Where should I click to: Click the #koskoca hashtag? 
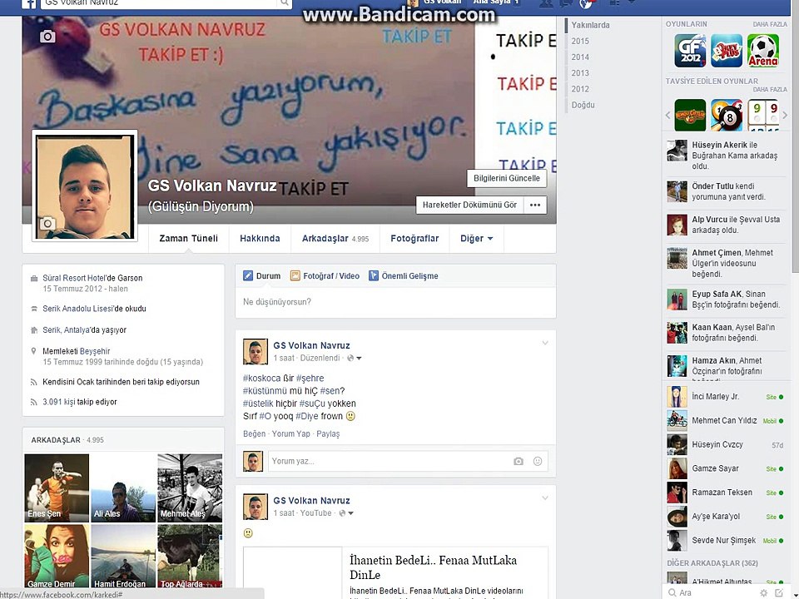[x=262, y=378]
